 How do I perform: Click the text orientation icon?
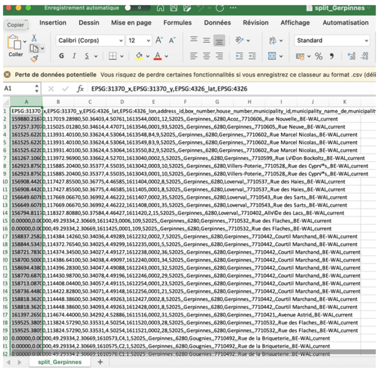coord(239,40)
